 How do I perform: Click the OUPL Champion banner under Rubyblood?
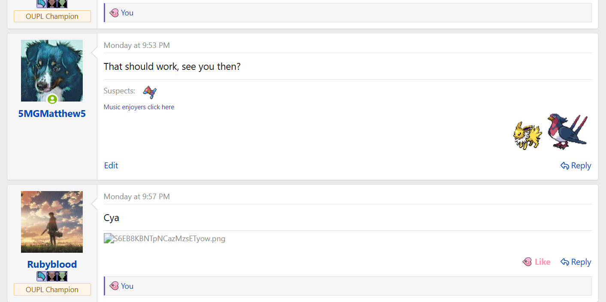coord(52,290)
